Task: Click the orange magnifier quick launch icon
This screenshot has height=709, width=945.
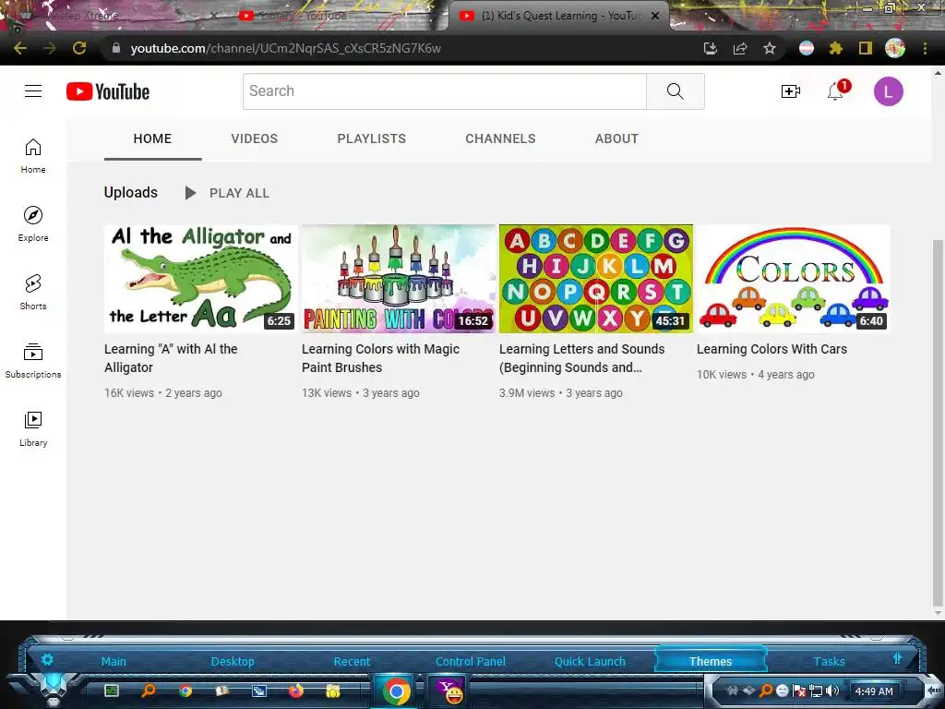Action: 148,691
